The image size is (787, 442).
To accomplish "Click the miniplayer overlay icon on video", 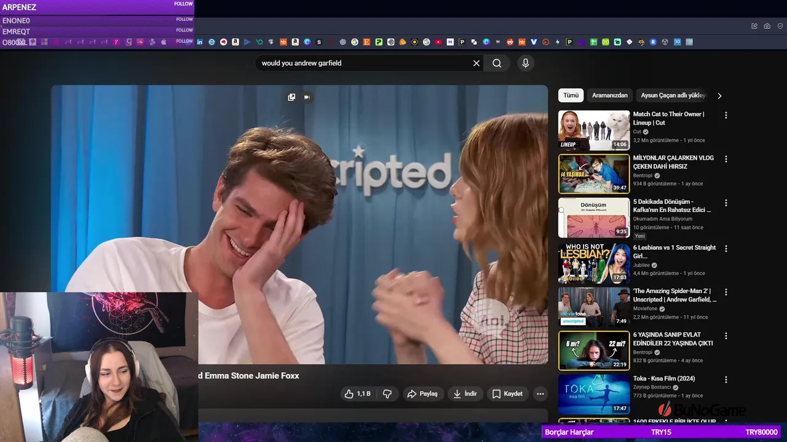I will point(291,97).
